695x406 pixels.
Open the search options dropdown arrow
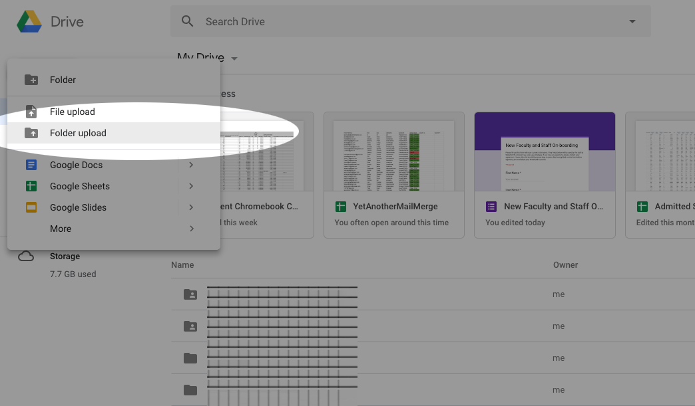click(632, 22)
